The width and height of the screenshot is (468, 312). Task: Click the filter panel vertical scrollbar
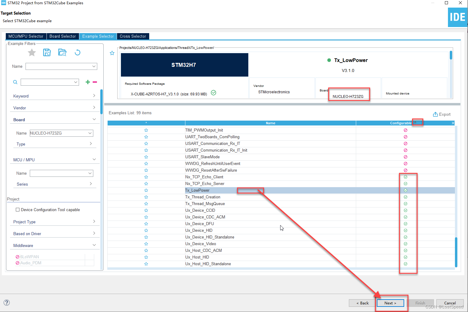coord(101,102)
